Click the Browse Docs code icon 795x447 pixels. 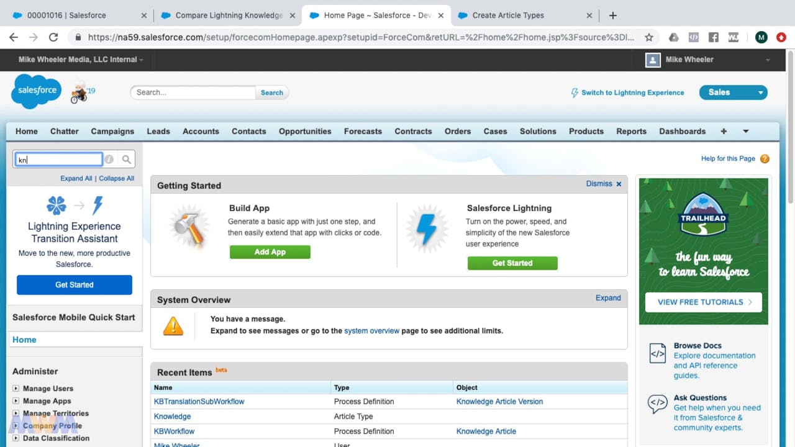pyautogui.click(x=657, y=353)
